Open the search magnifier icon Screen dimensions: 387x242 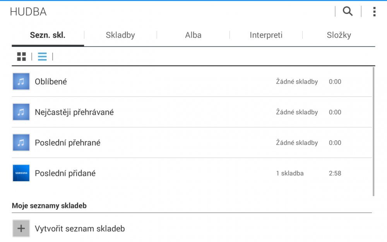(x=348, y=12)
